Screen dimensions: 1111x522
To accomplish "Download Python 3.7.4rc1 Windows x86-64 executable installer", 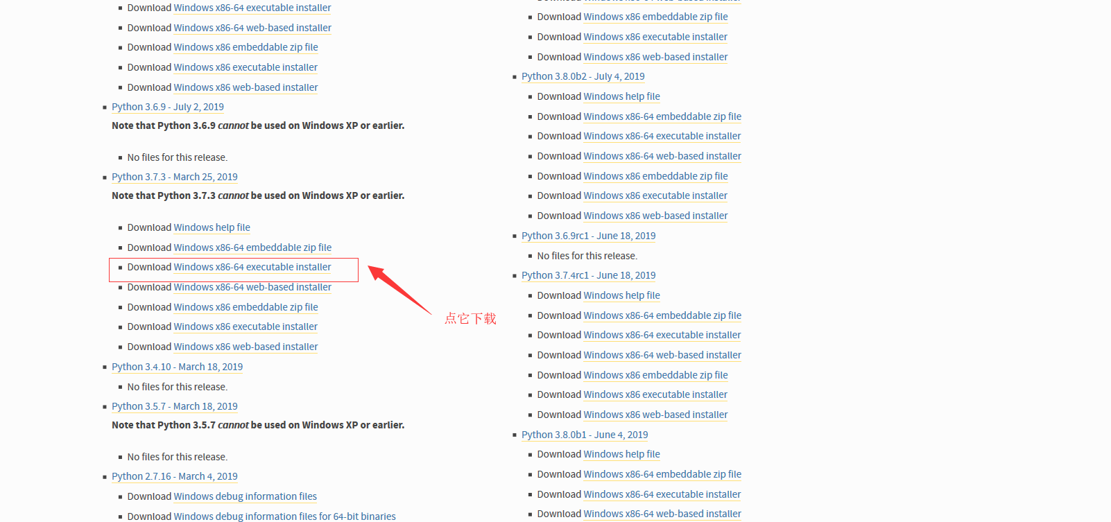I will (662, 335).
